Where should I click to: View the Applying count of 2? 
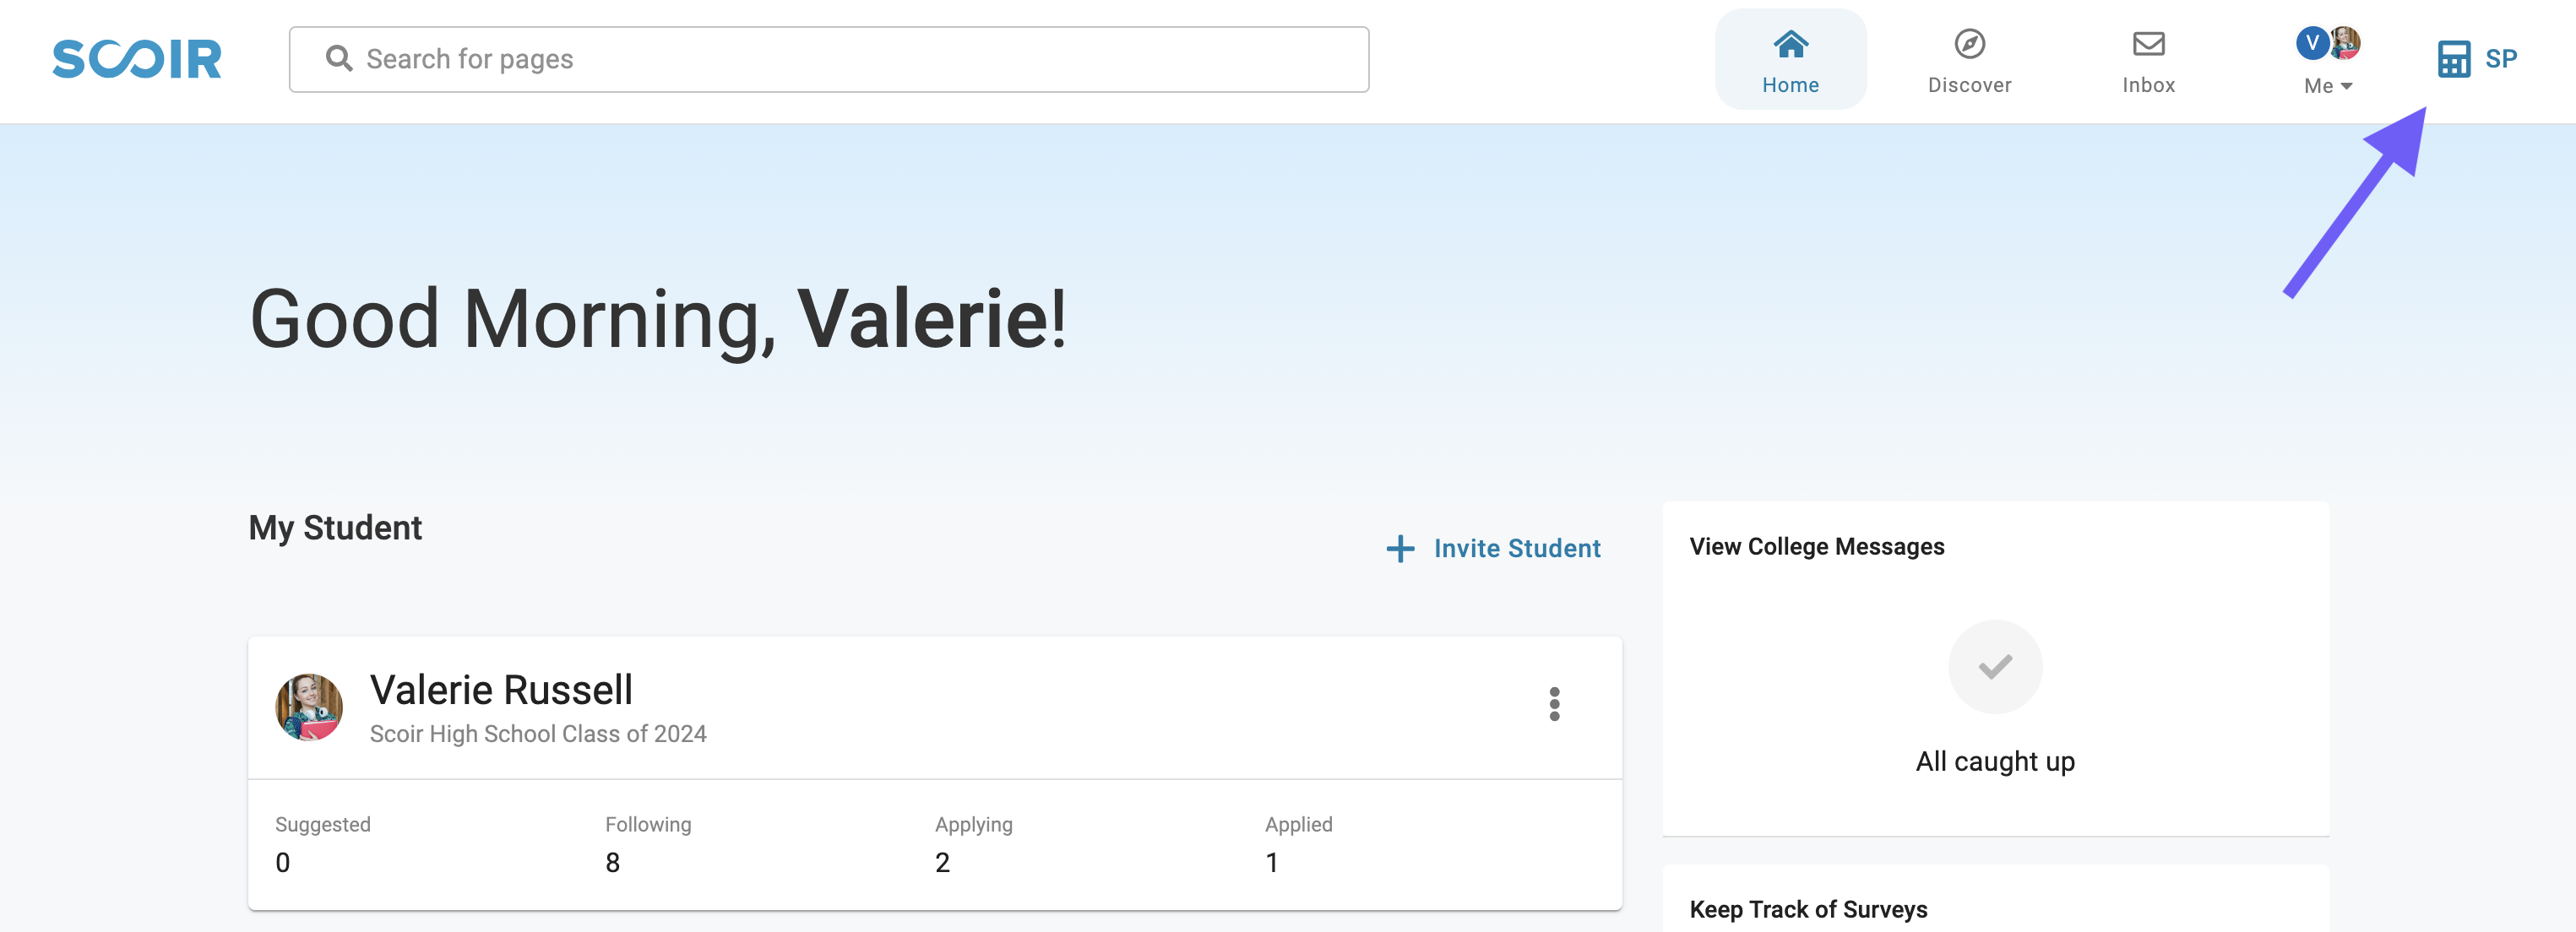point(942,862)
